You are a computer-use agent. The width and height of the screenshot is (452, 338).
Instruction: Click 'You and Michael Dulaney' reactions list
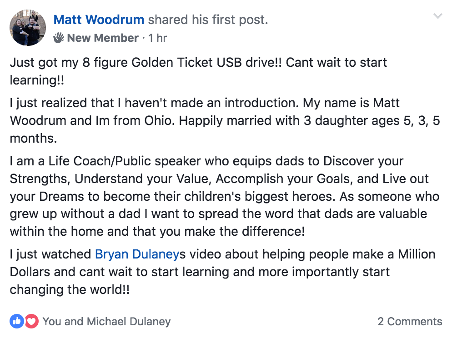(107, 322)
